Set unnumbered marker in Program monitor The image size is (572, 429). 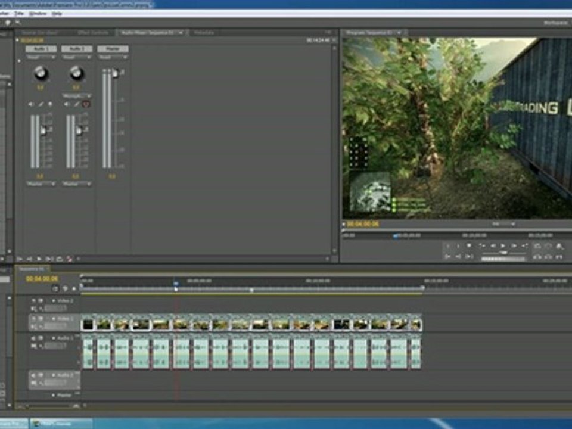(x=469, y=245)
